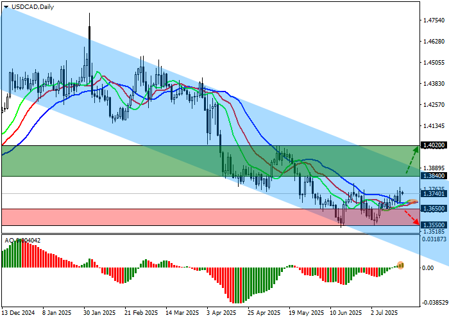
Task: Click the 25 Apr 2025 date label
Action: pos(264,313)
